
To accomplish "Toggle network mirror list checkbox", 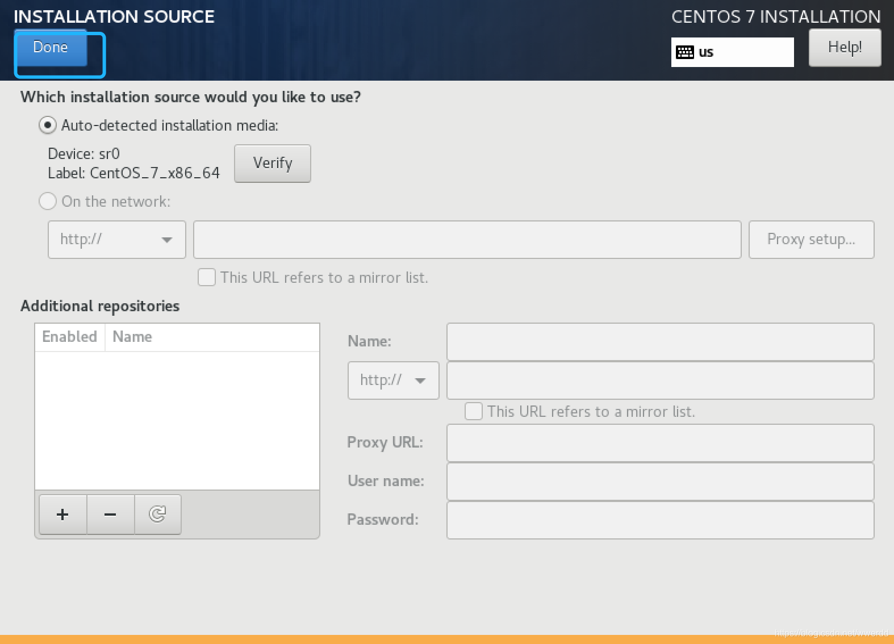I will (207, 278).
